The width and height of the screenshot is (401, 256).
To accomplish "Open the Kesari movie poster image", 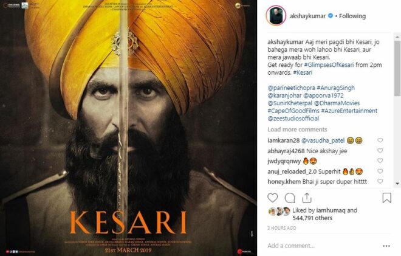I will [128, 128].
